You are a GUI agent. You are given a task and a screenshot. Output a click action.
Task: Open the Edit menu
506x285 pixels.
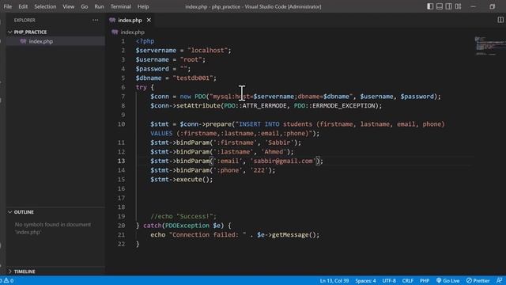coord(23,6)
